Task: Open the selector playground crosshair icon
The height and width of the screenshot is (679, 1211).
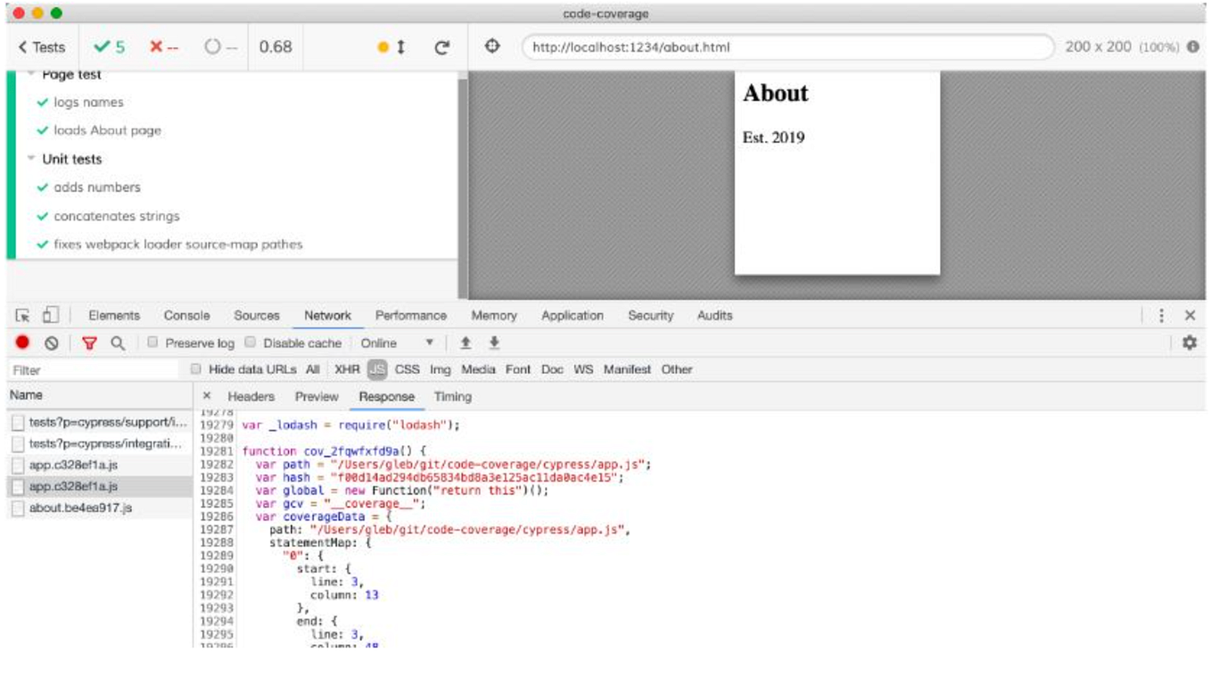Action: click(492, 46)
